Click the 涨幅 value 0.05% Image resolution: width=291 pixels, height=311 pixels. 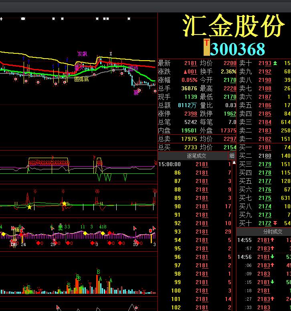pyautogui.click(x=189, y=80)
